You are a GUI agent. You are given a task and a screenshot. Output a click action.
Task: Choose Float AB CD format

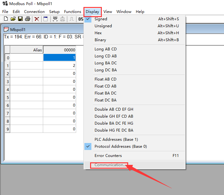pos(105,79)
